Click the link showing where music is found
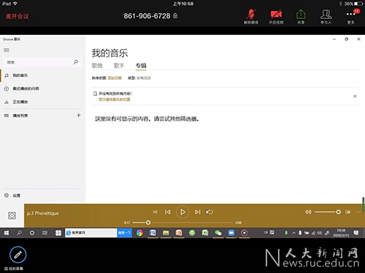 [115, 99]
